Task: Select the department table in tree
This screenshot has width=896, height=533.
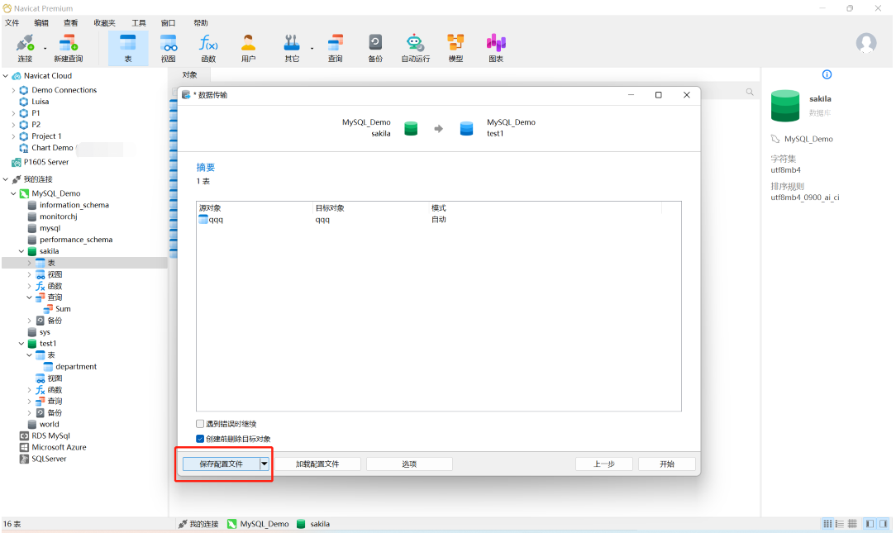Action: click(x=76, y=367)
